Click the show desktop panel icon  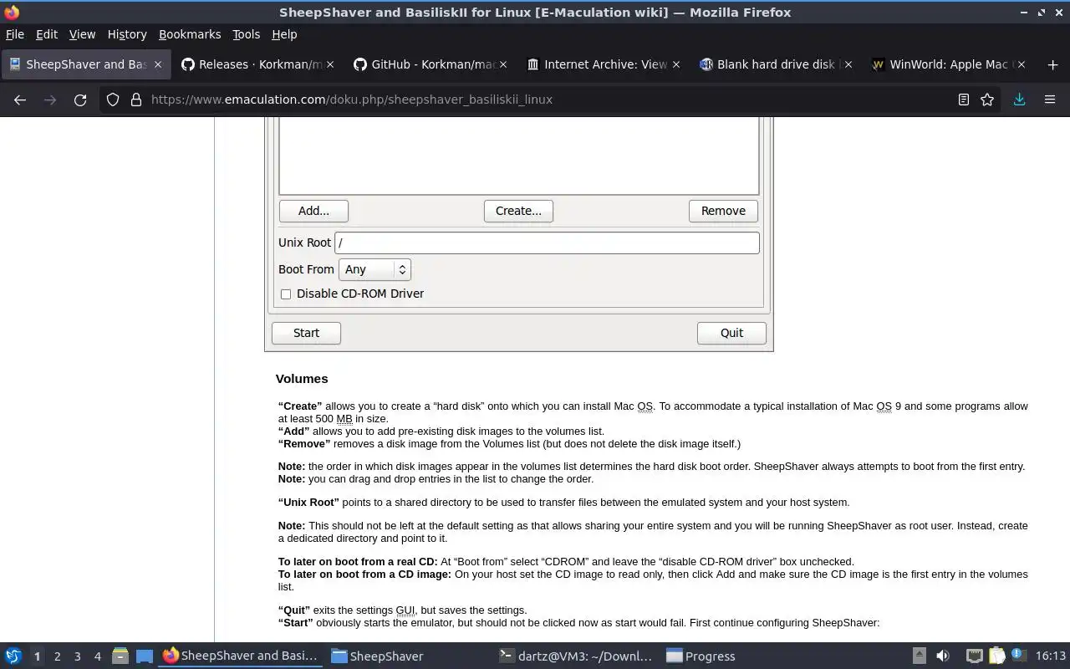point(144,656)
